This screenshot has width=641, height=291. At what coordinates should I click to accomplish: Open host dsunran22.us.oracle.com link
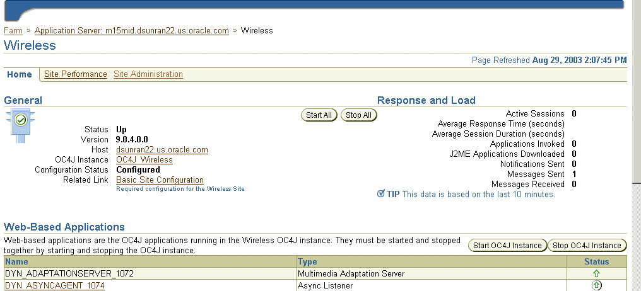[x=162, y=150]
